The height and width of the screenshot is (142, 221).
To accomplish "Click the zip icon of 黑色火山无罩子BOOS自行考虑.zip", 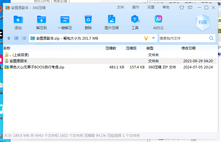I will 7,67.
